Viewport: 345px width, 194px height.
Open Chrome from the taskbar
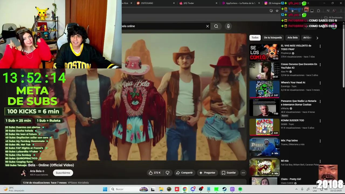185,189
